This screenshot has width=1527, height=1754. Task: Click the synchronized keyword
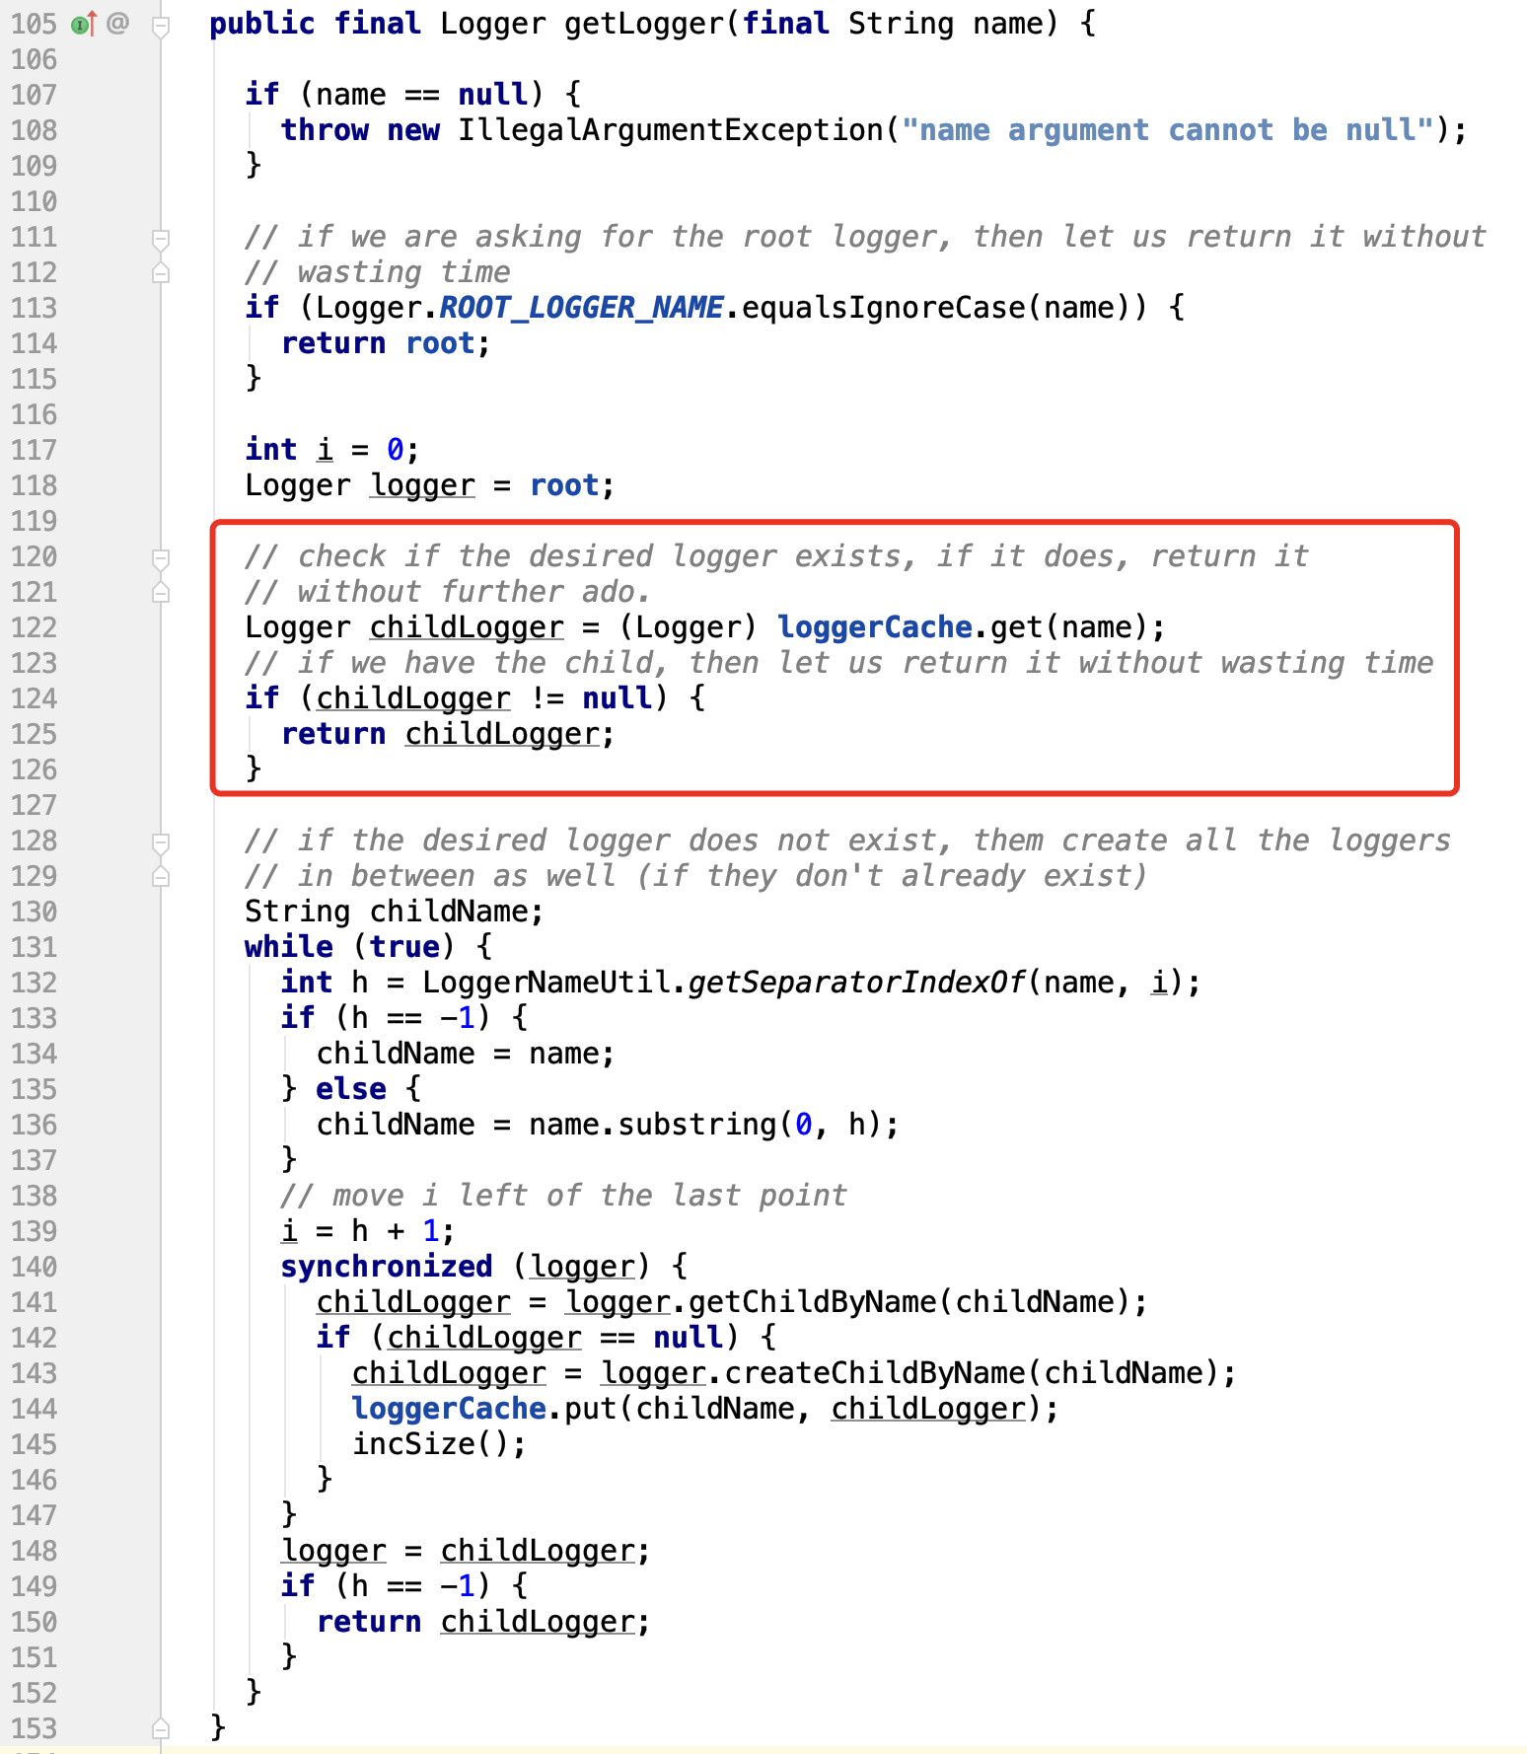387,1267
